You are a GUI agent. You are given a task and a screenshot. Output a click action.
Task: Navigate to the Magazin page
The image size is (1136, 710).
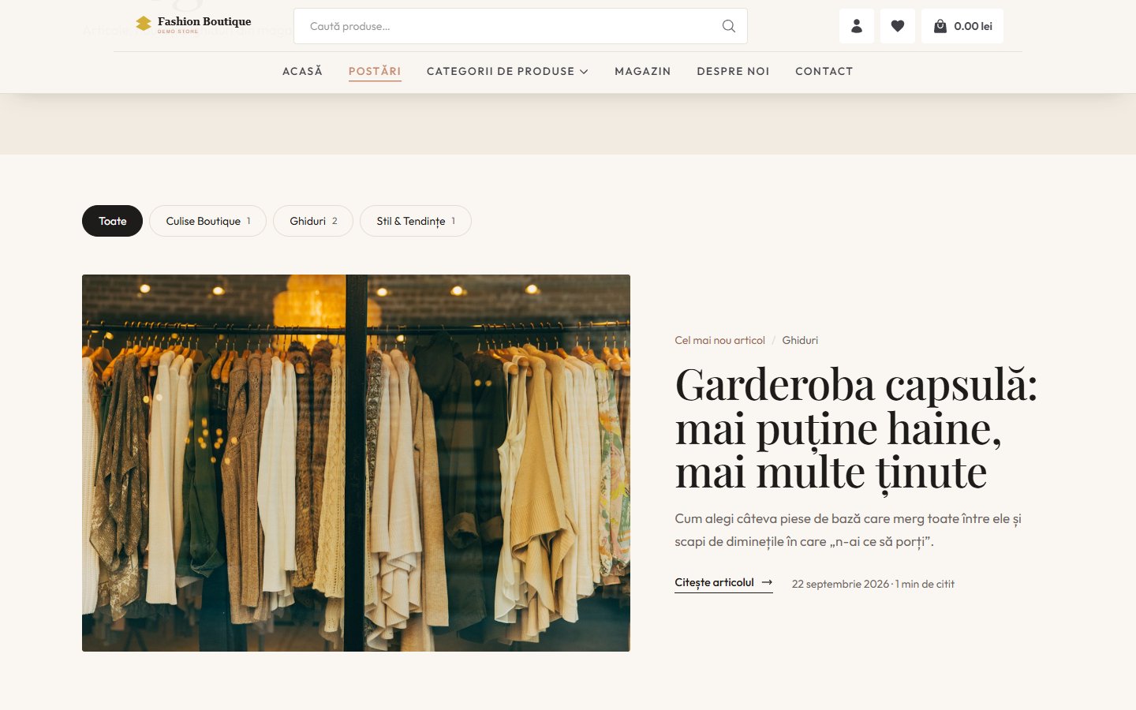click(x=643, y=71)
